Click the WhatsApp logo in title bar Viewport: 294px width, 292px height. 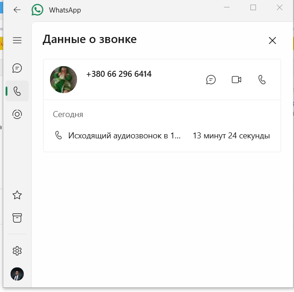pos(37,10)
